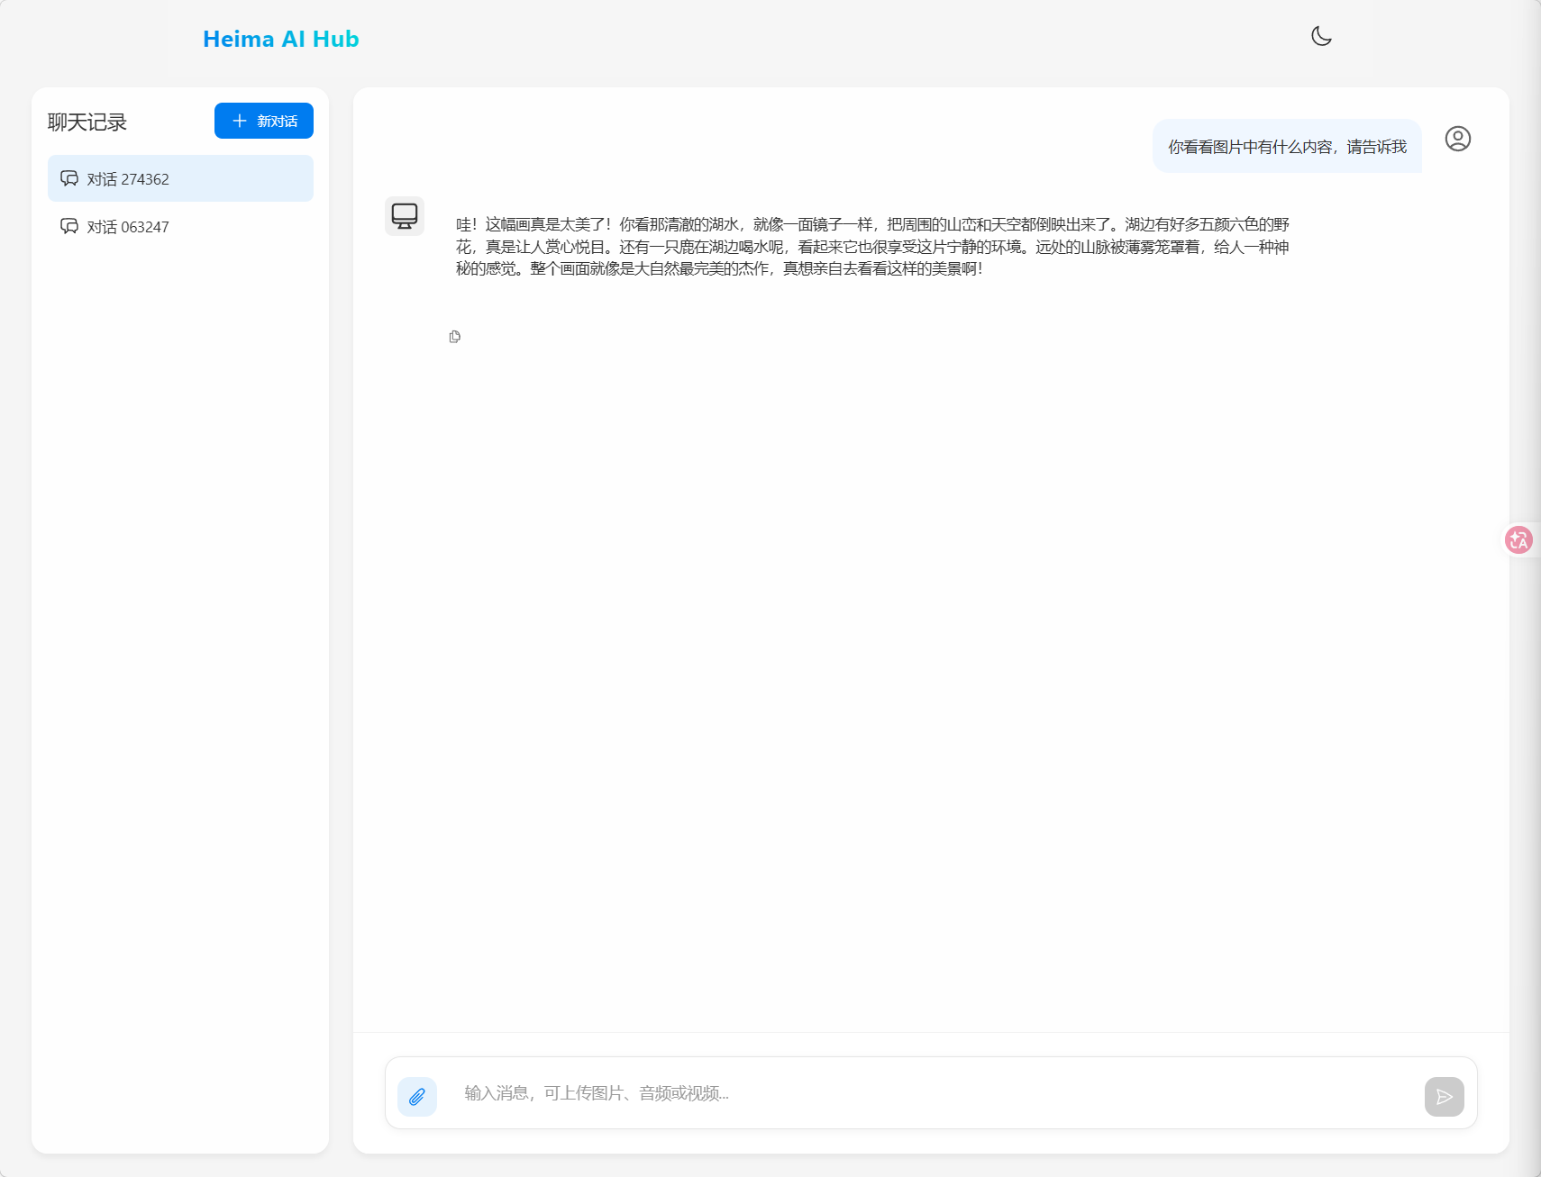Click chat bubble icon beside 对话 063247
Viewport: 1541px width, 1177px height.
click(x=69, y=226)
